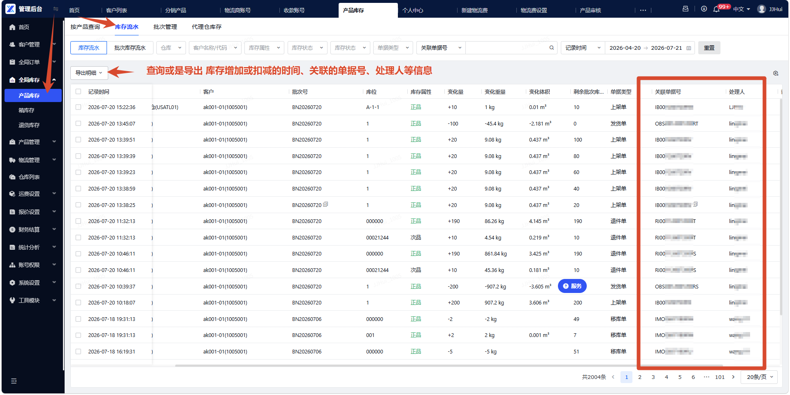Open the 物流费设置 top tab
790x395 pixels.
pyautogui.click(x=534, y=10)
